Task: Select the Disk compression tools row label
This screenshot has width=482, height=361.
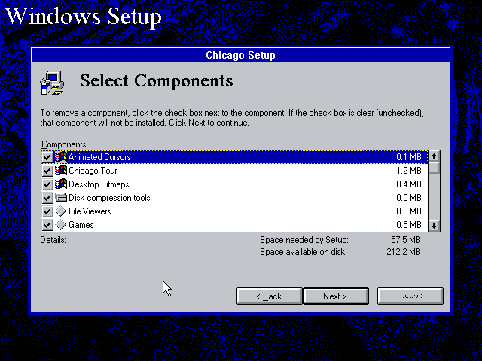Action: click(109, 198)
